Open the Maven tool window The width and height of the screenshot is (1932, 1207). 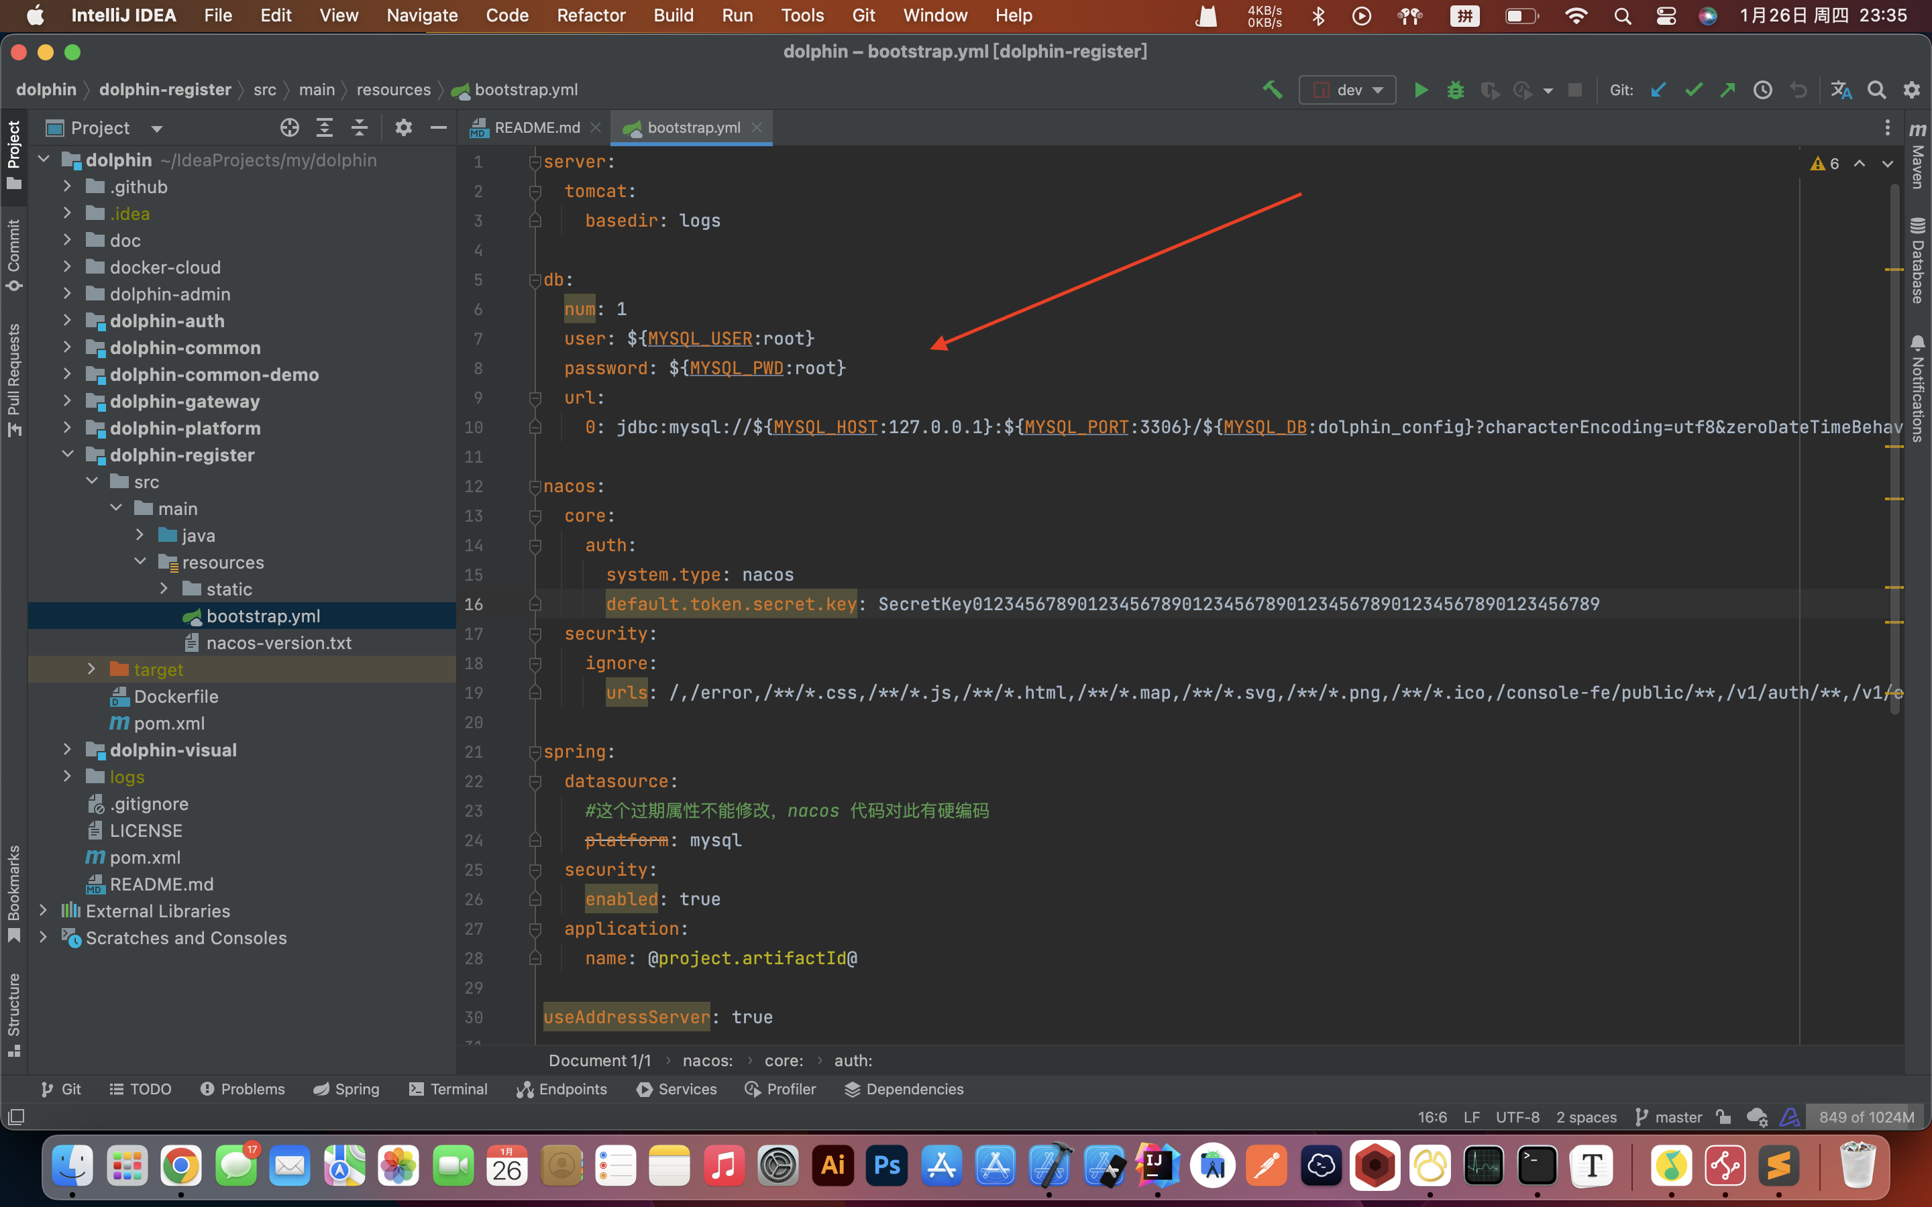[x=1918, y=156]
